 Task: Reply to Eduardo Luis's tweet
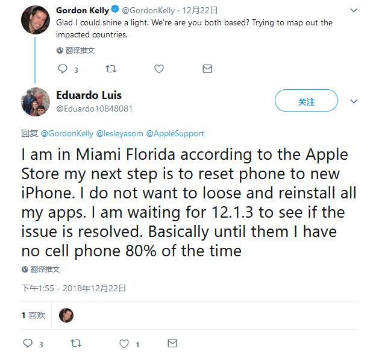click(28, 344)
